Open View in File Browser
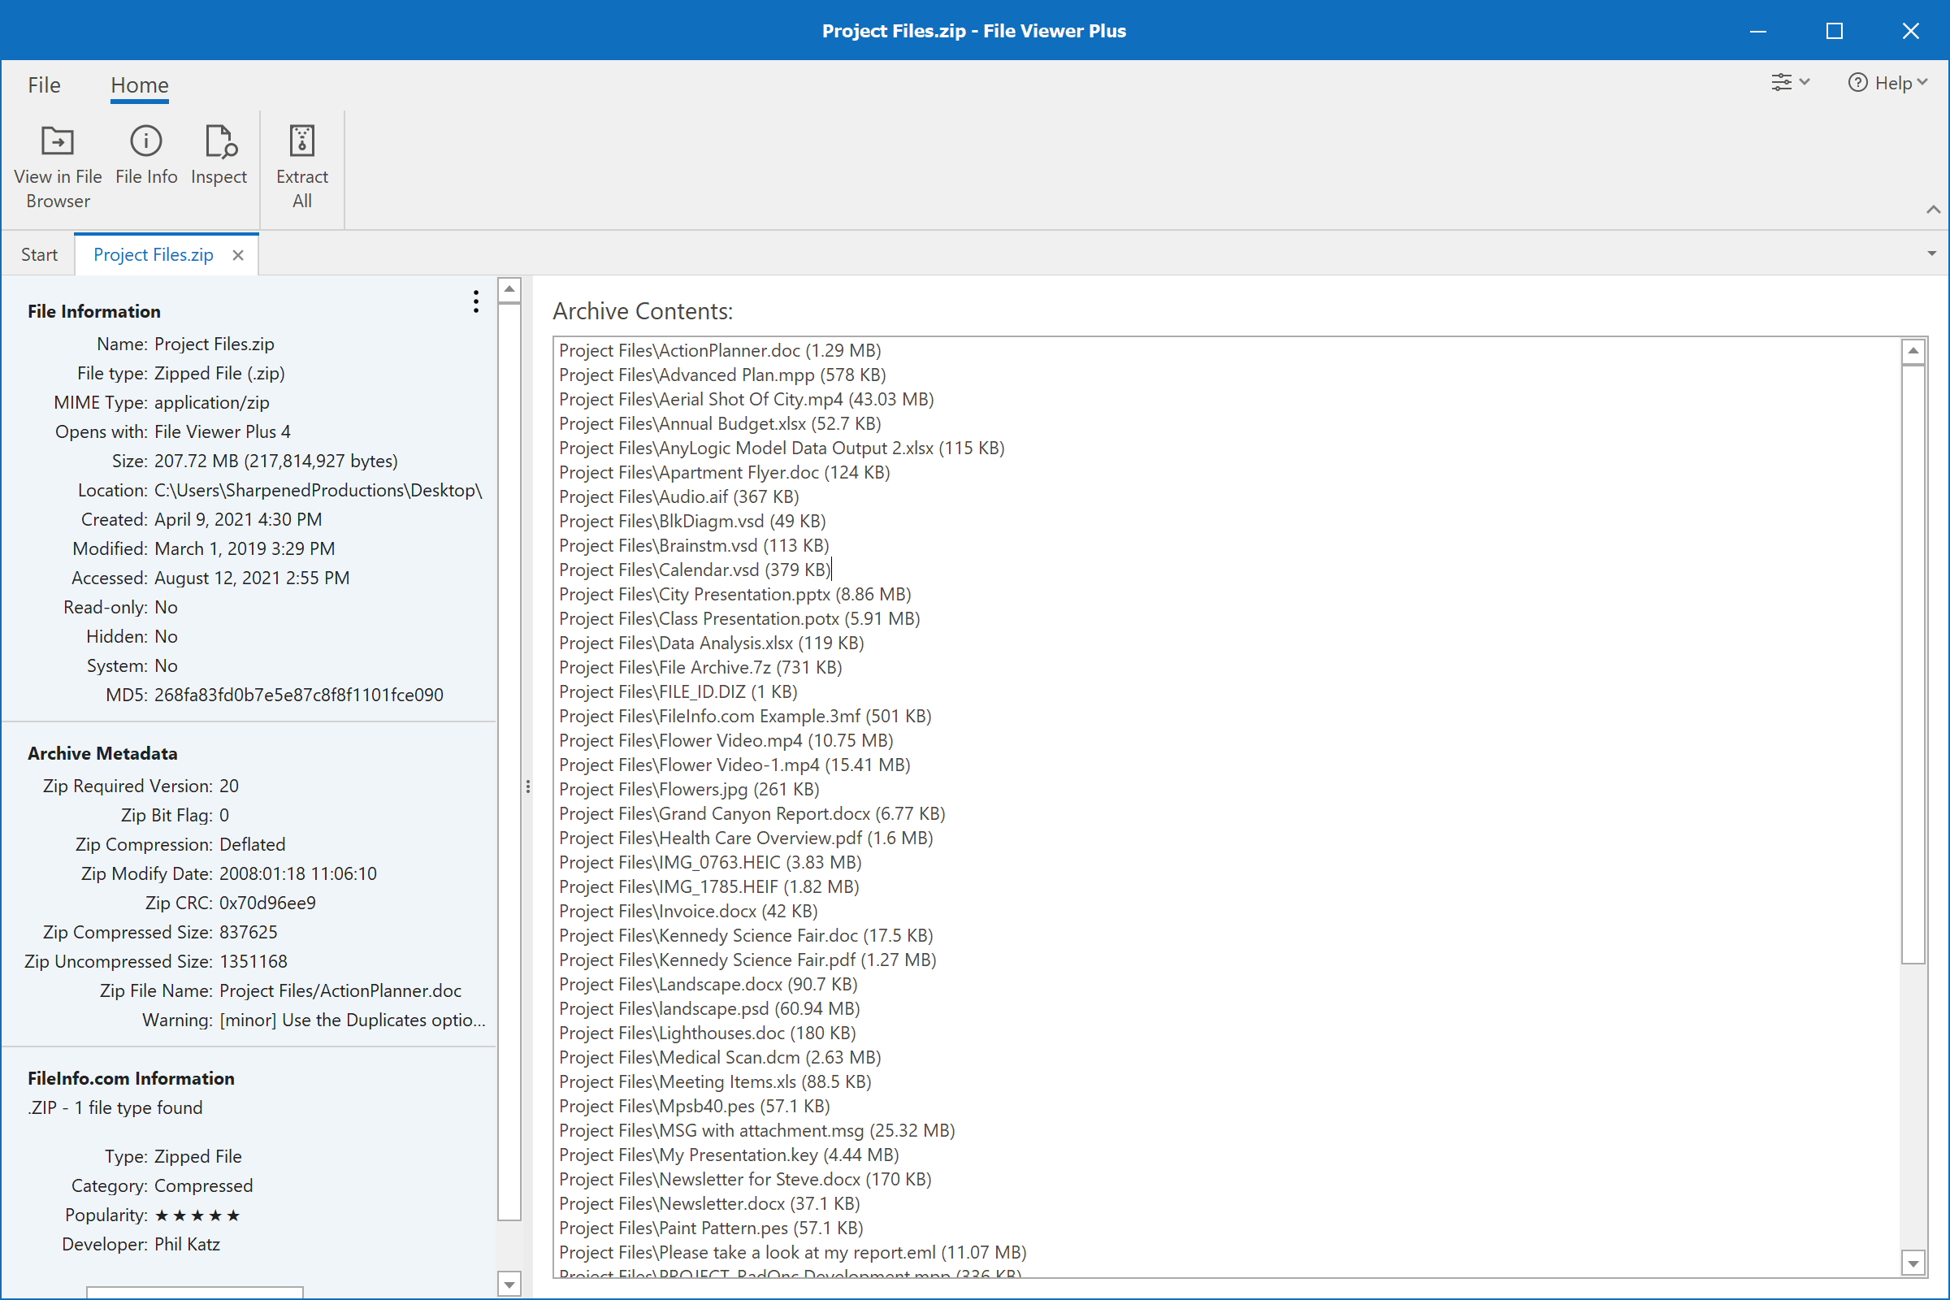 pos(57,164)
